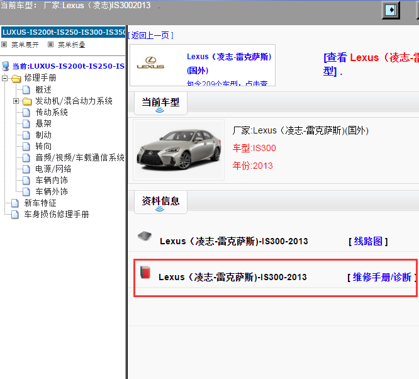The width and height of the screenshot is (419, 379).
Task: Click the document icon next to 转向
Action: (x=26, y=146)
